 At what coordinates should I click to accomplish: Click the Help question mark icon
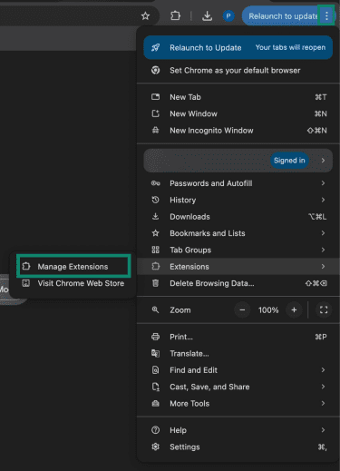155,430
